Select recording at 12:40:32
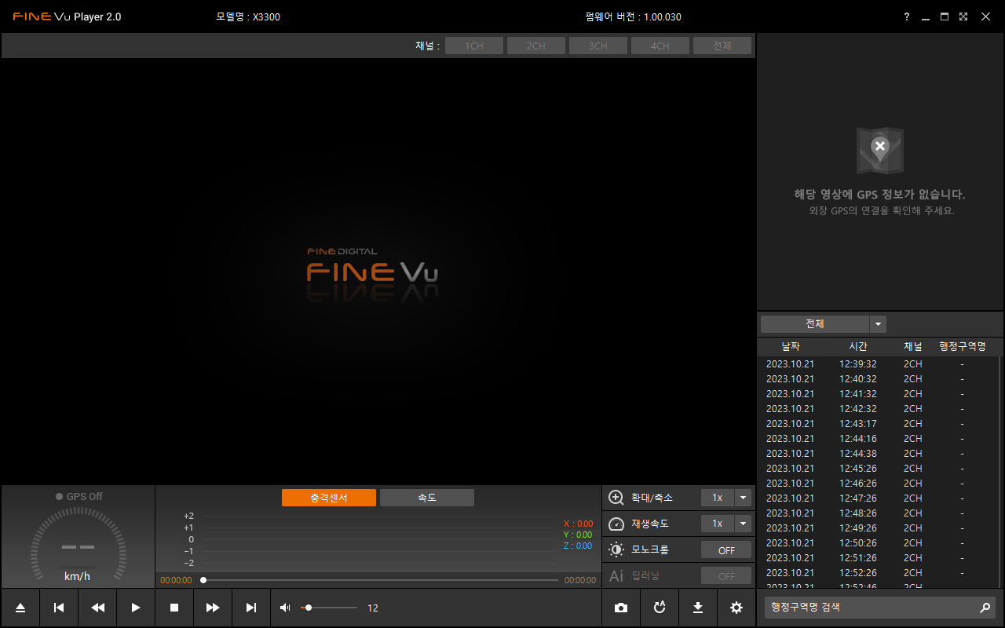This screenshot has height=628, width=1005. point(878,379)
